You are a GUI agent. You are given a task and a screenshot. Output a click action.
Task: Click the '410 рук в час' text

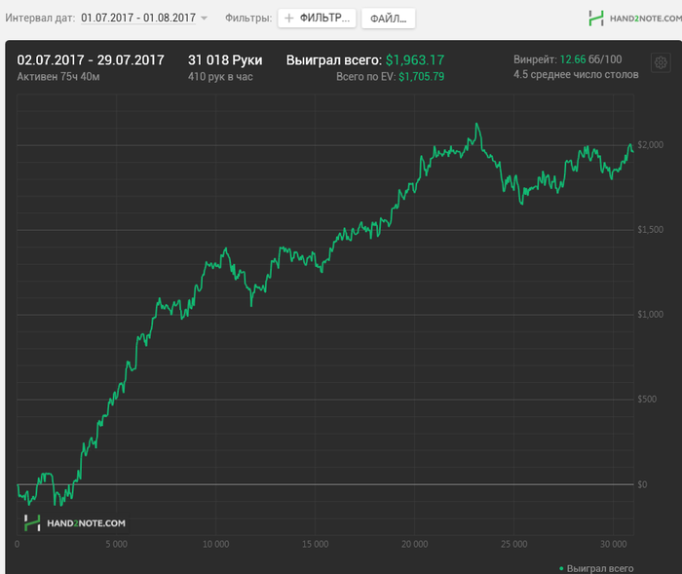coord(220,77)
